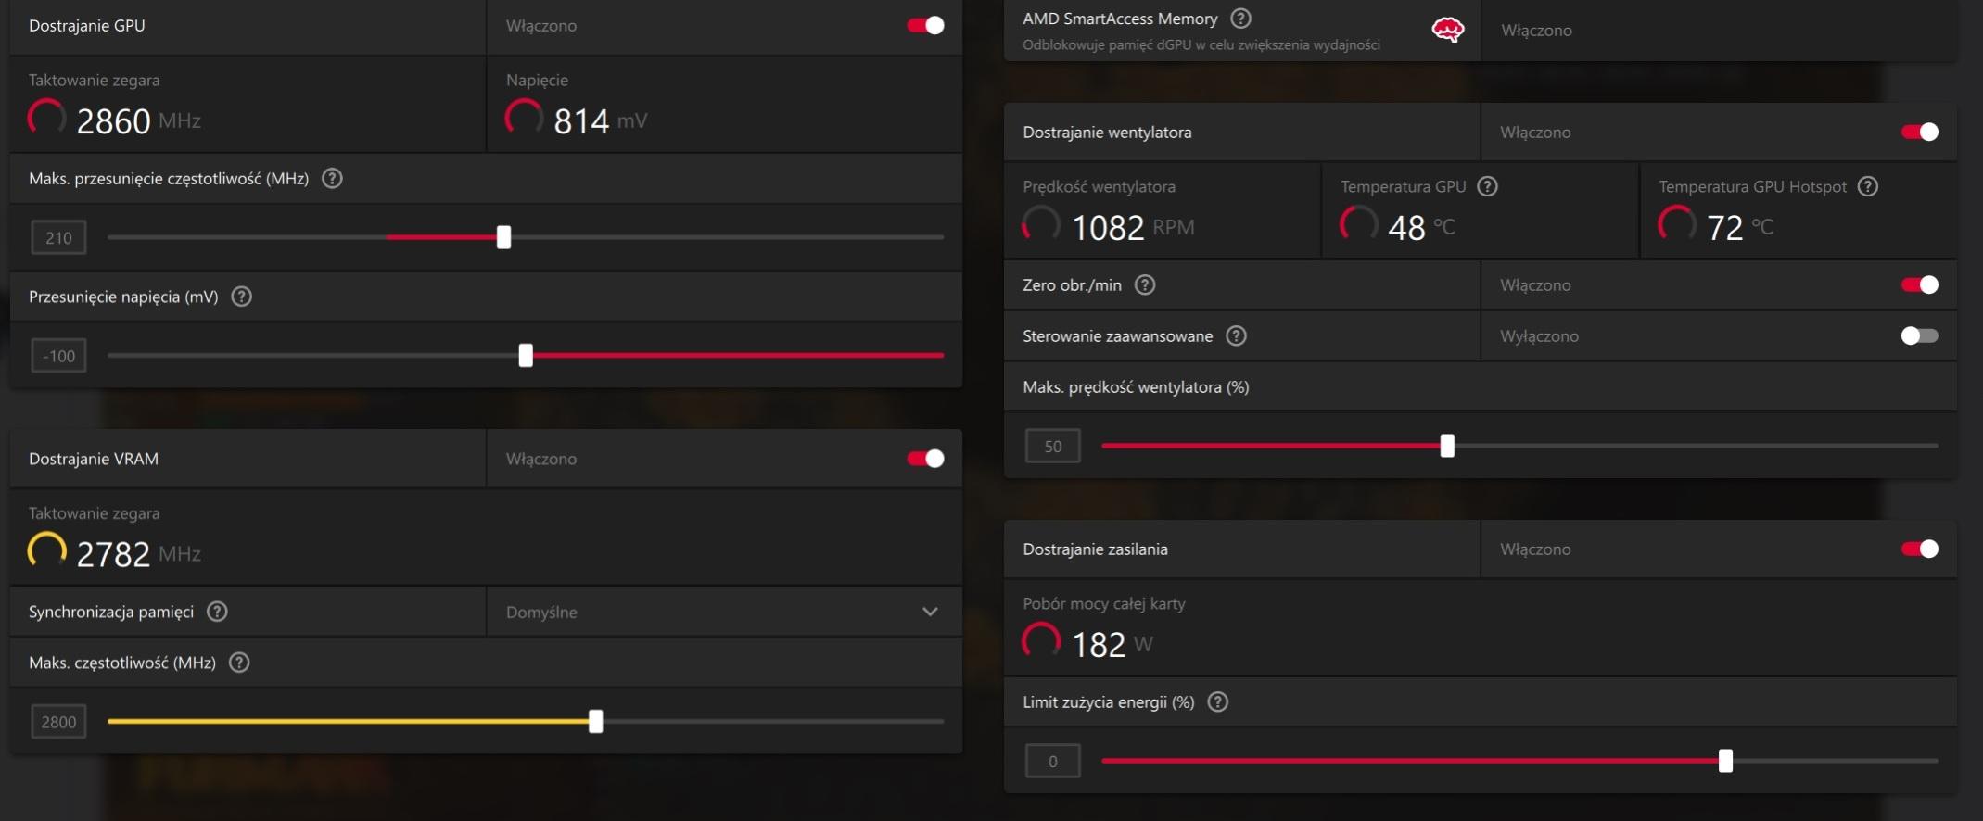Click the GPU Hotspot temperature gauge icon
Viewport: 1983px width, 821px height.
[1677, 225]
